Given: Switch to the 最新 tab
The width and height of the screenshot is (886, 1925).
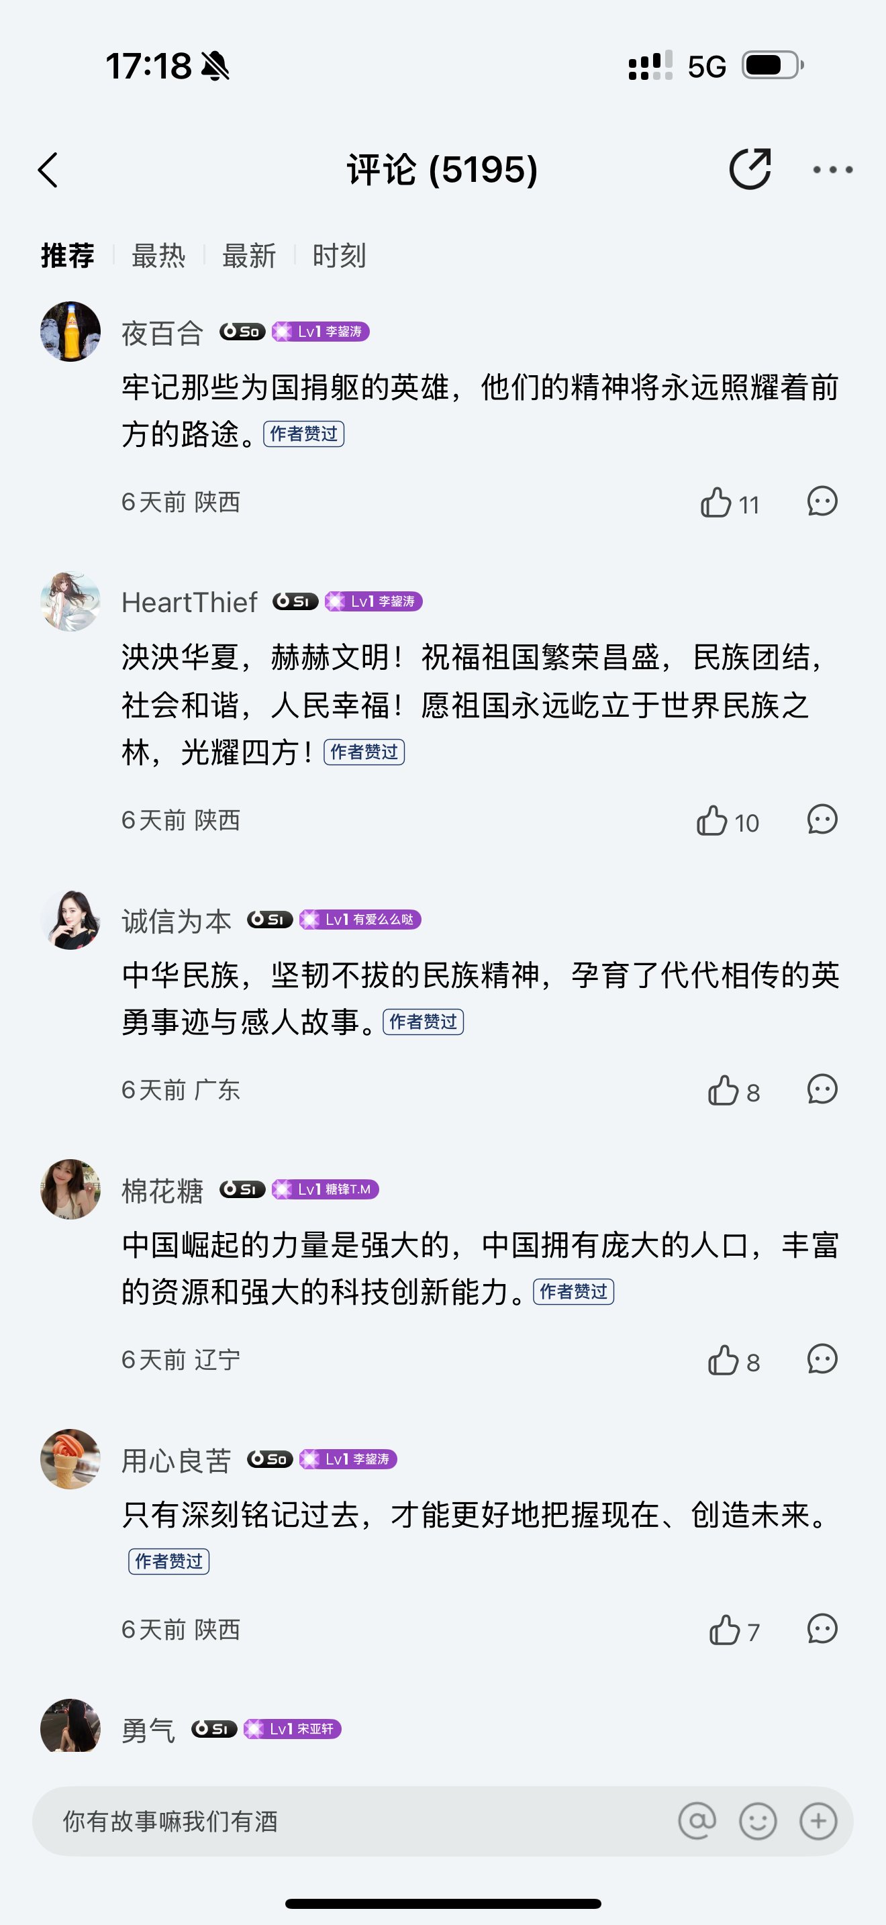Looking at the screenshot, I should pyautogui.click(x=249, y=256).
